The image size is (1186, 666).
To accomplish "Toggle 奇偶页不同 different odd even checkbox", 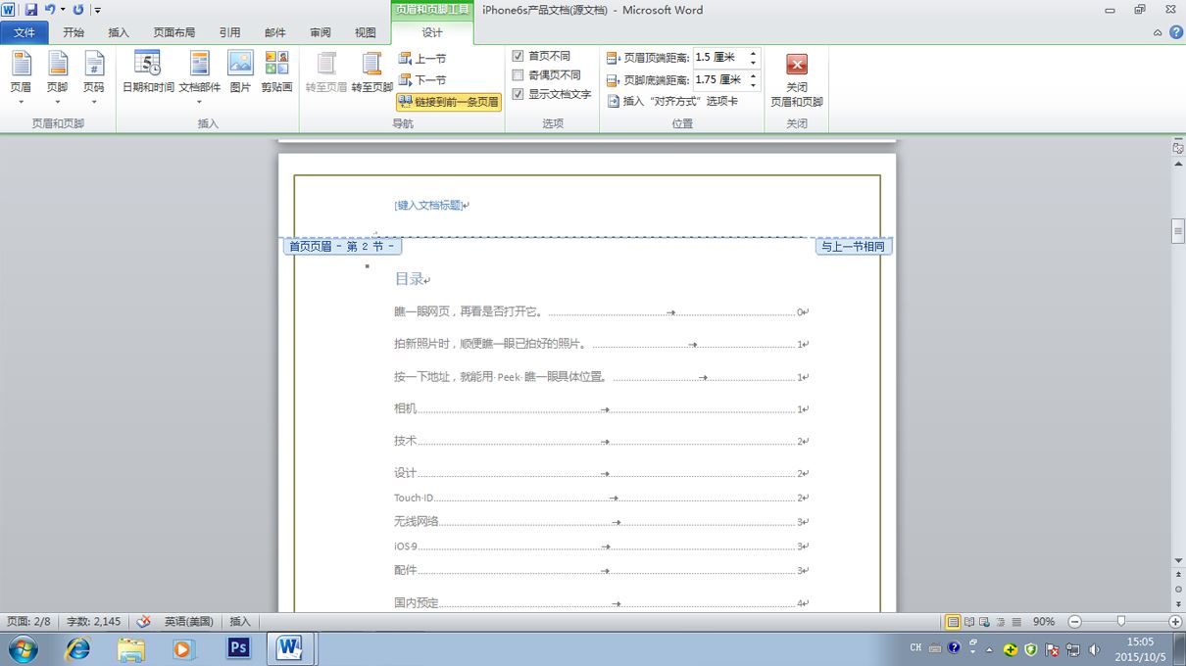I will coord(519,74).
